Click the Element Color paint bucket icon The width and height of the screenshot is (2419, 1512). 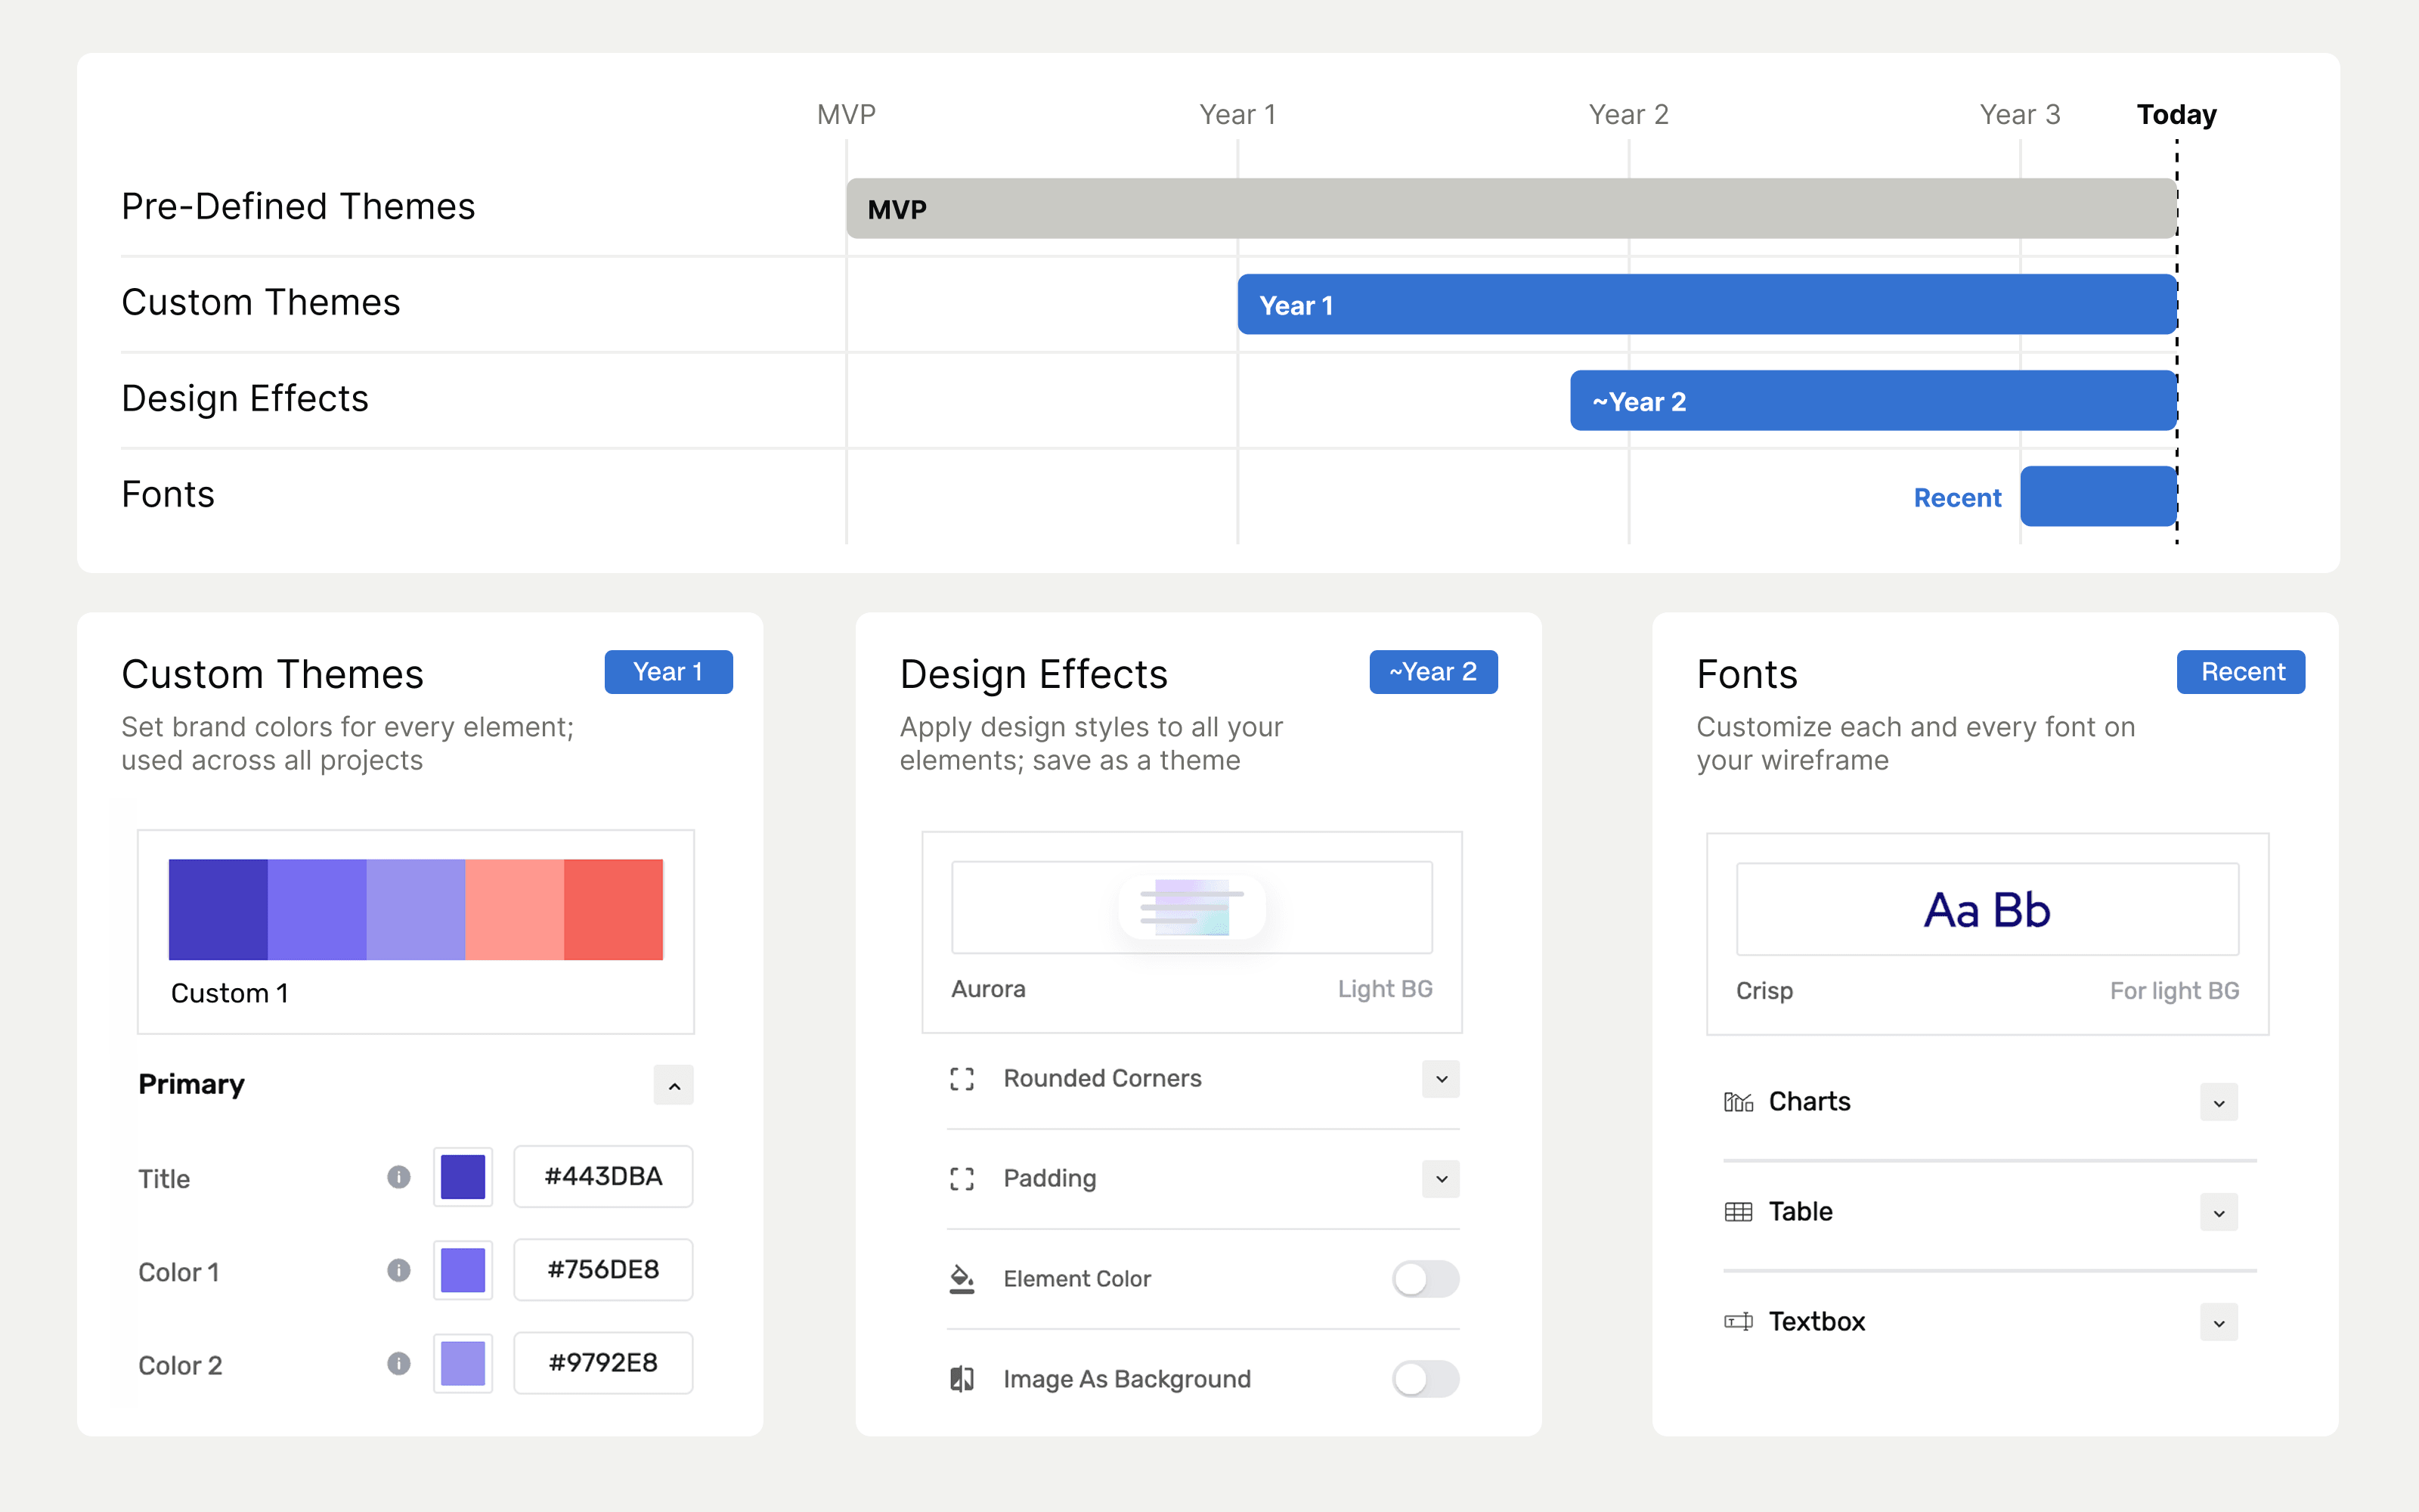(x=962, y=1279)
